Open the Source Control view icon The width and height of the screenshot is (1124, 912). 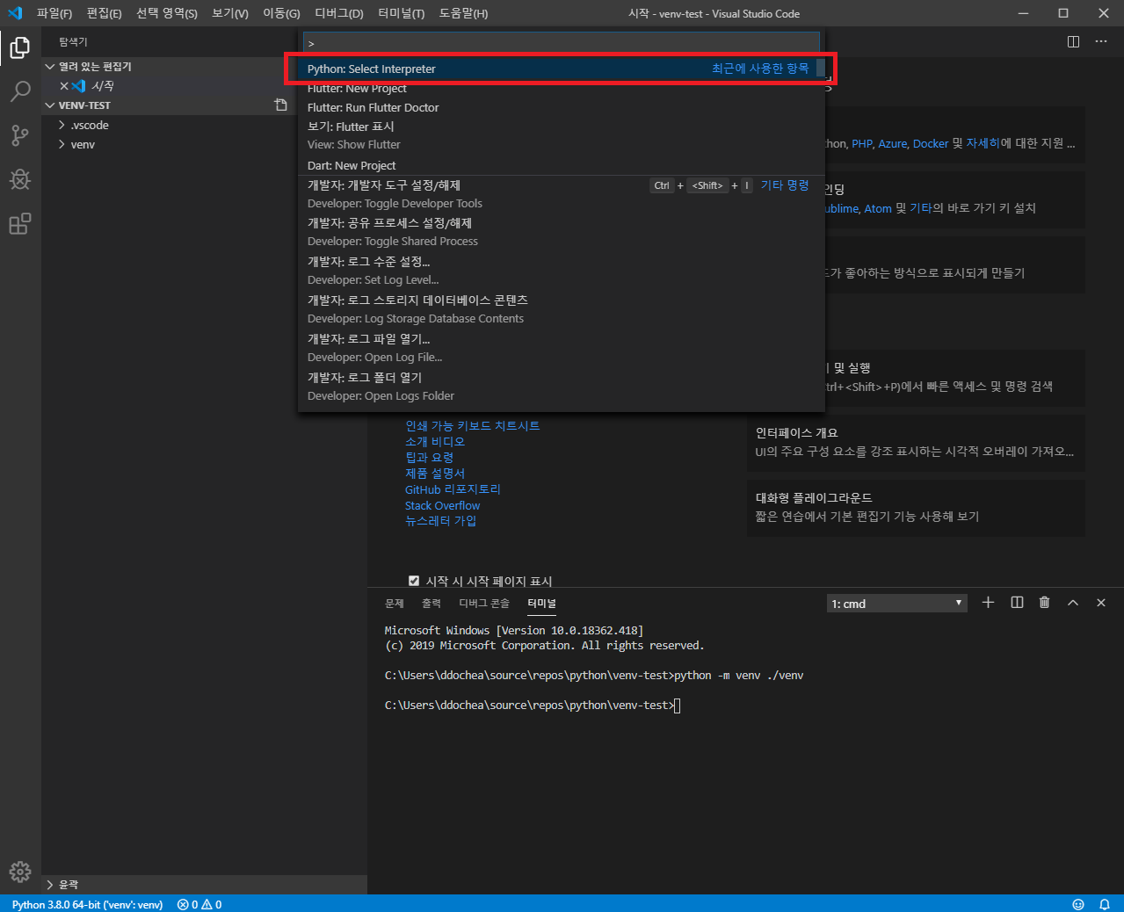click(x=19, y=135)
